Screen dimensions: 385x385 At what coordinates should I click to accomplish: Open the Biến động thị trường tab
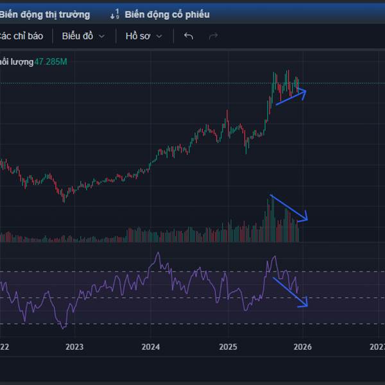pos(45,15)
